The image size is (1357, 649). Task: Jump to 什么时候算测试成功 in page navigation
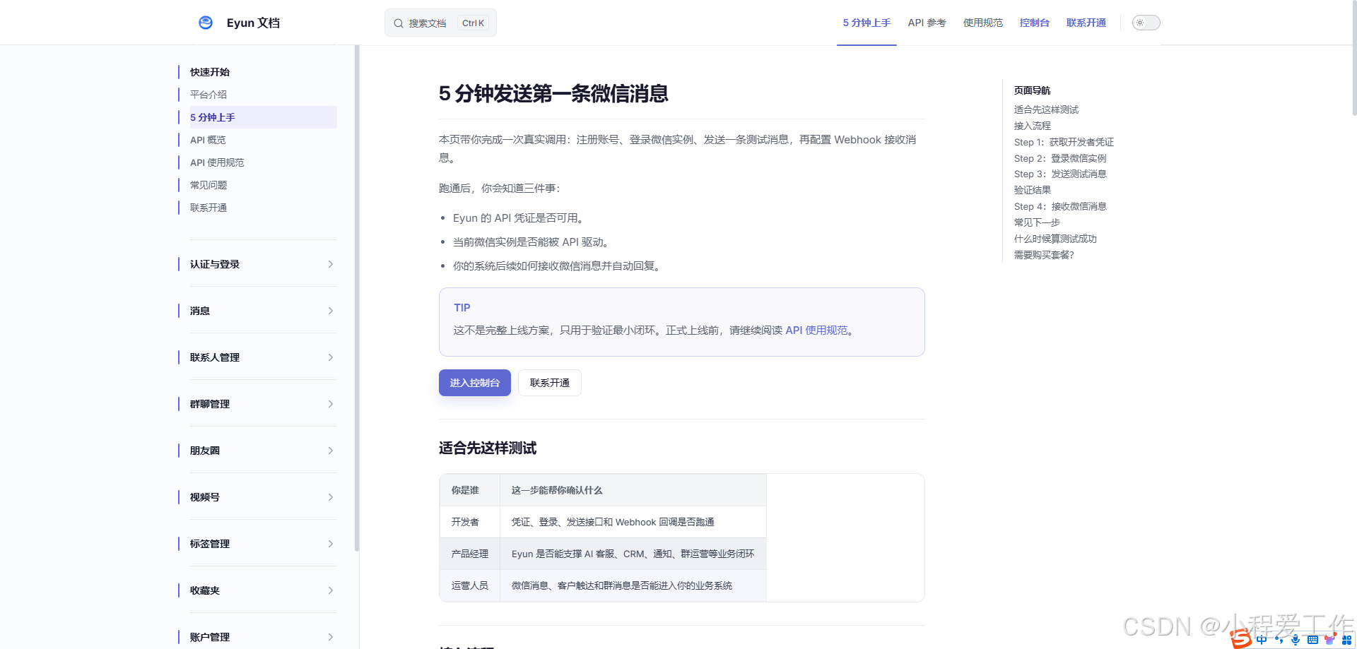[1055, 239]
